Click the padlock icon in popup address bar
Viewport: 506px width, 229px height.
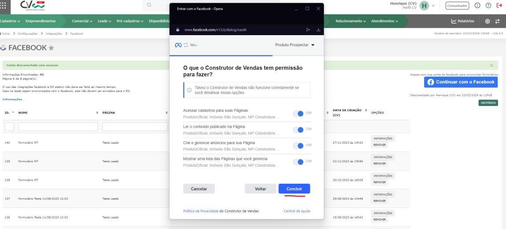[x=178, y=30]
